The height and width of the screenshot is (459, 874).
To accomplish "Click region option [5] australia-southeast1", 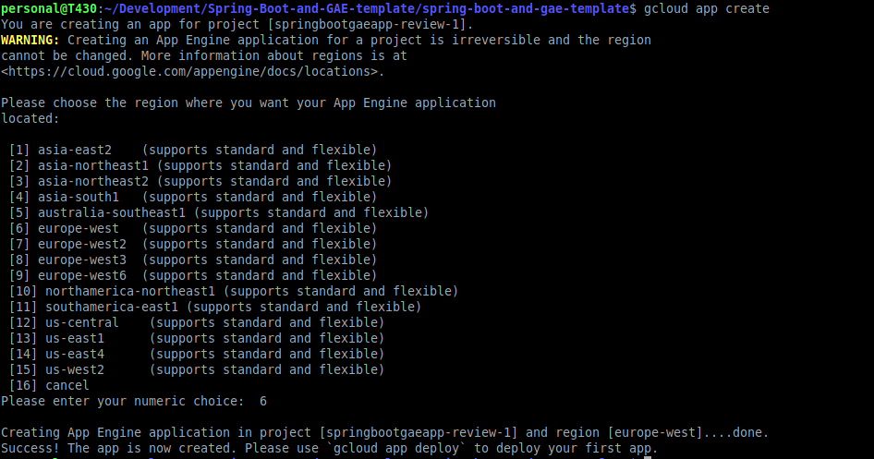I will (x=218, y=212).
